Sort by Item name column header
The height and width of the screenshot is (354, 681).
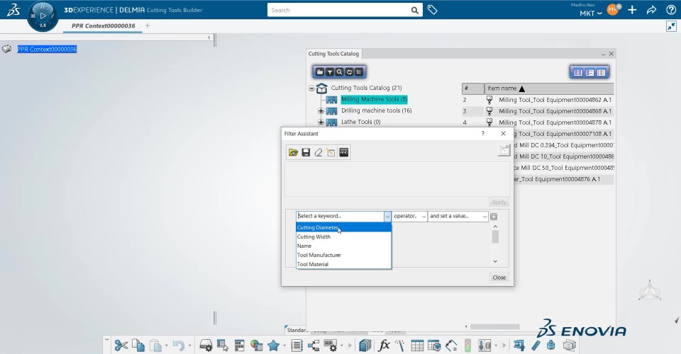(549, 88)
